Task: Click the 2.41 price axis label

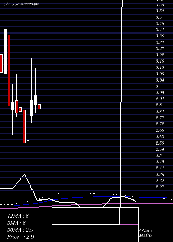Action: [160, 168]
